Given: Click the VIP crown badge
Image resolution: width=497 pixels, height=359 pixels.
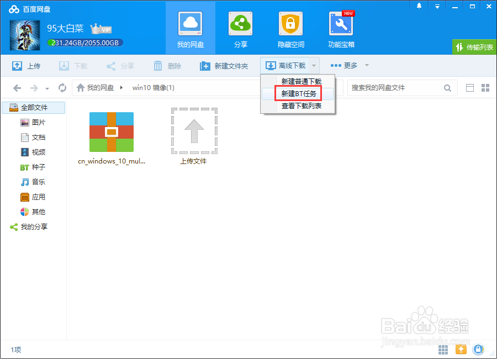Looking at the screenshot, I should (x=101, y=29).
